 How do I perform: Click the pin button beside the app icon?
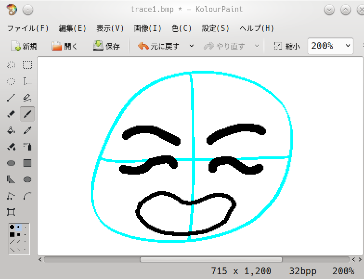point(28,10)
